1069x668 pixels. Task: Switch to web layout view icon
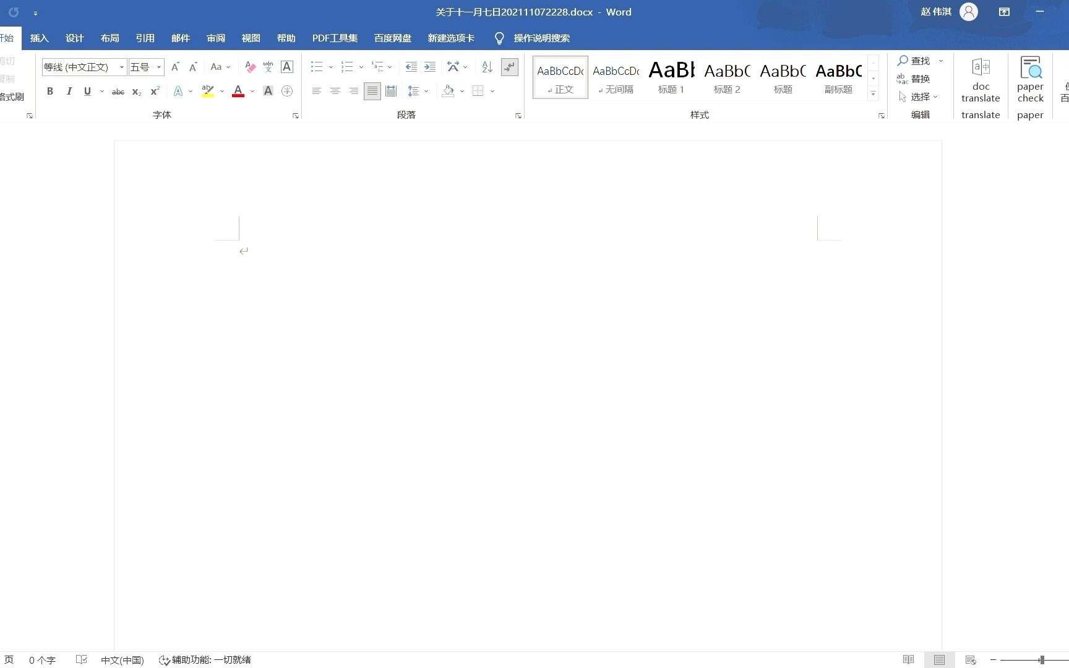971,660
